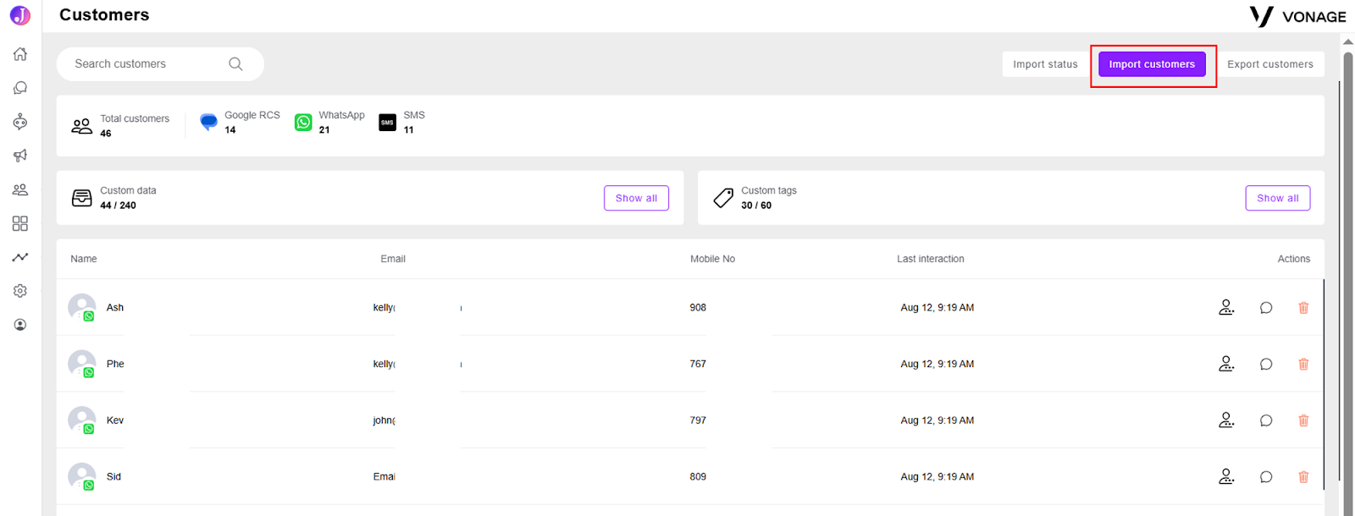Open the customers people icon in sidebar
The width and height of the screenshot is (1355, 516).
click(x=20, y=189)
